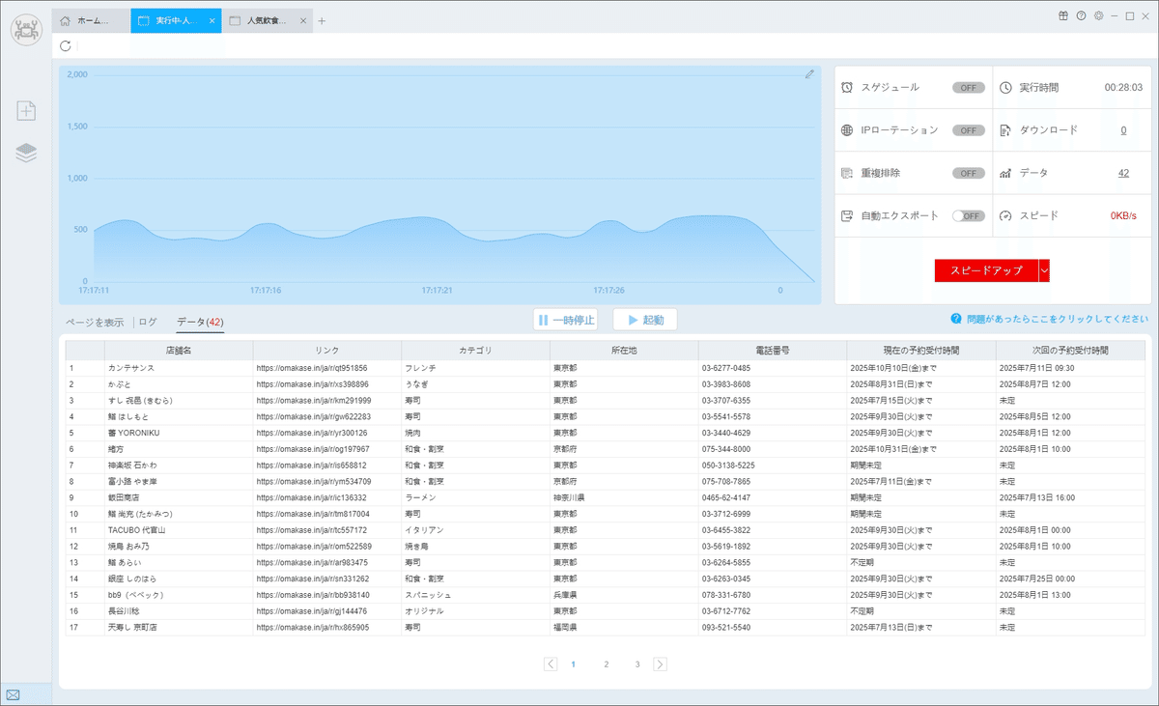Open the mail envelope icon at bottom-left

(x=14, y=694)
